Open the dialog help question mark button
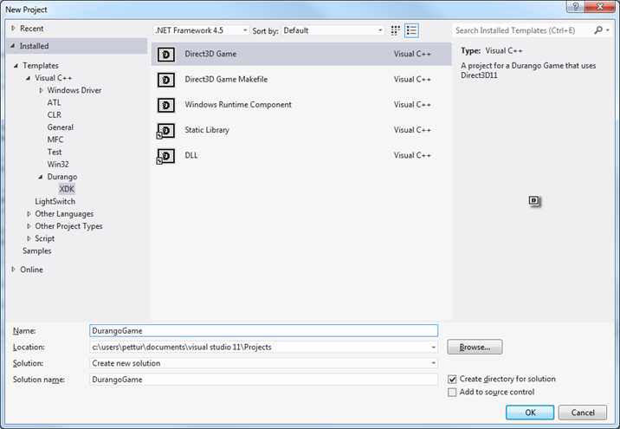620x429 pixels. click(576, 7)
